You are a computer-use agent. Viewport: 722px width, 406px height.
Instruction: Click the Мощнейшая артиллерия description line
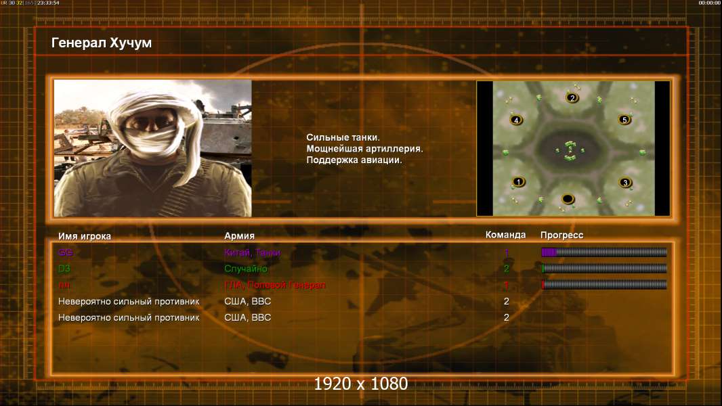coord(364,148)
